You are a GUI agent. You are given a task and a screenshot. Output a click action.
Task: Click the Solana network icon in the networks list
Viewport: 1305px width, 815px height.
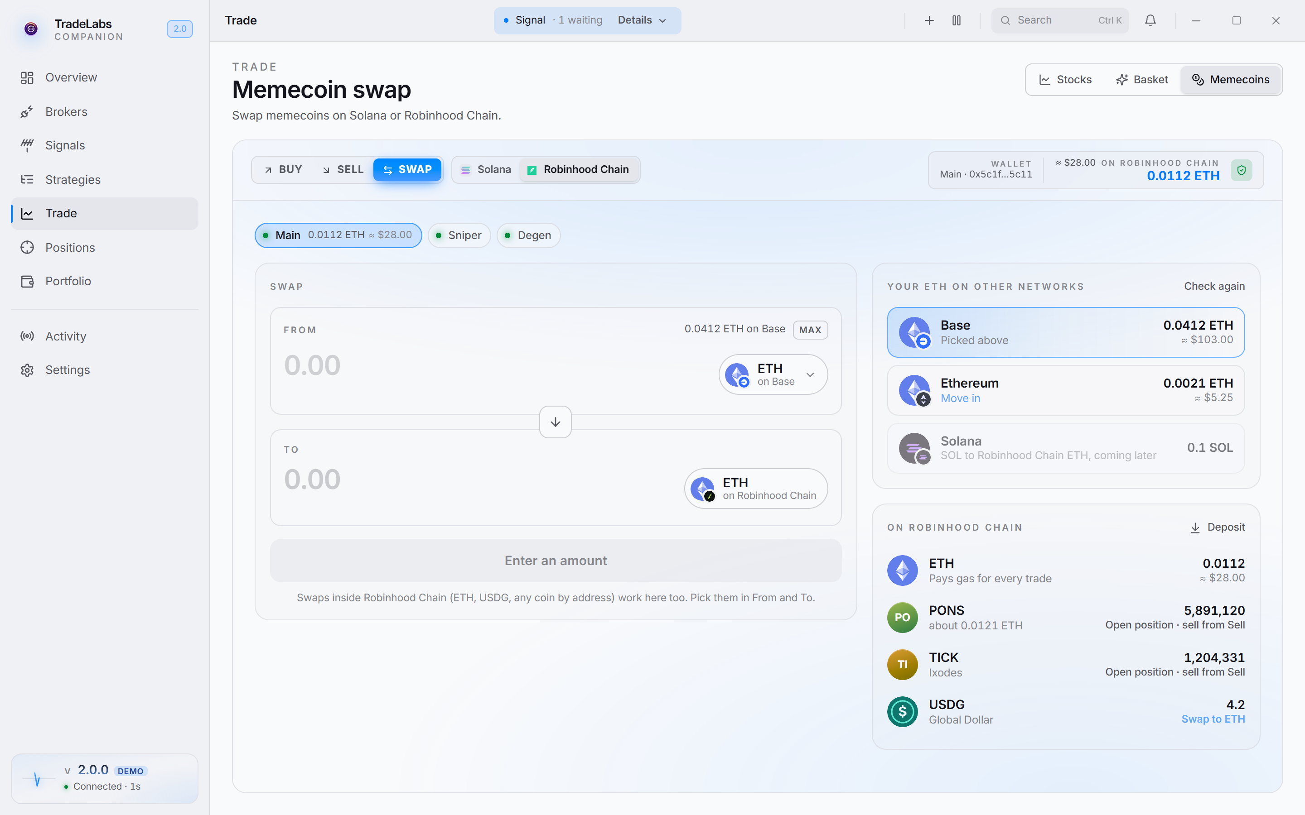click(x=914, y=448)
